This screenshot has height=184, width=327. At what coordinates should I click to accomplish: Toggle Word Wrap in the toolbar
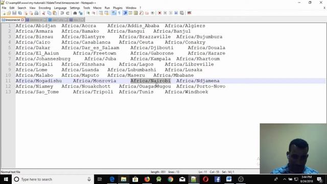[114, 13]
